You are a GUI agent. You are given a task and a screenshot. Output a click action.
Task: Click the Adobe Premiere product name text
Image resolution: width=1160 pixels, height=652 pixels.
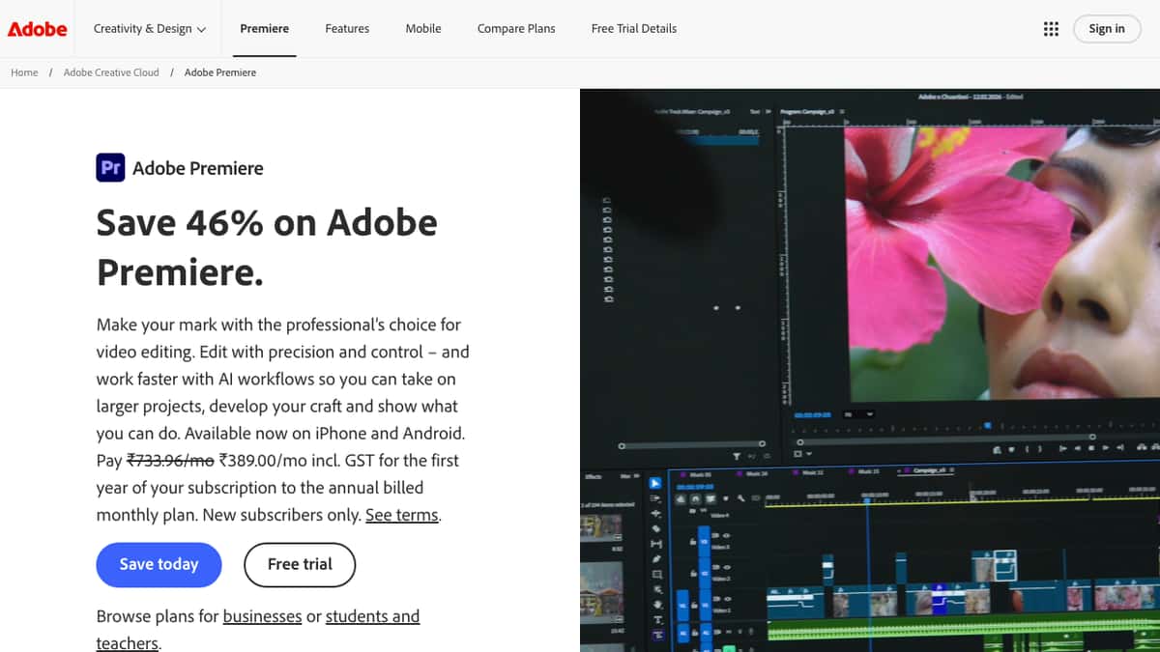click(x=198, y=168)
